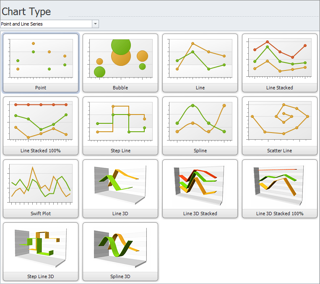Image resolution: width=320 pixels, height=284 pixels.
Task: Open the chart series category dropdown arrow
Action: [x=96, y=24]
